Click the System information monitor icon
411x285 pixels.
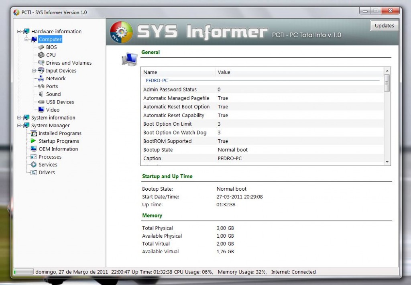pyautogui.click(x=26, y=118)
